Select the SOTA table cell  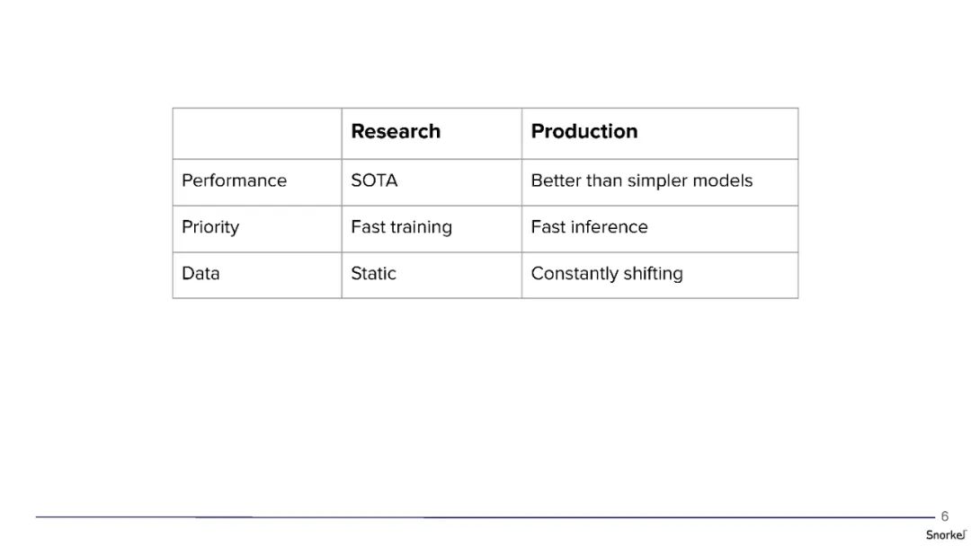pyautogui.click(x=374, y=181)
